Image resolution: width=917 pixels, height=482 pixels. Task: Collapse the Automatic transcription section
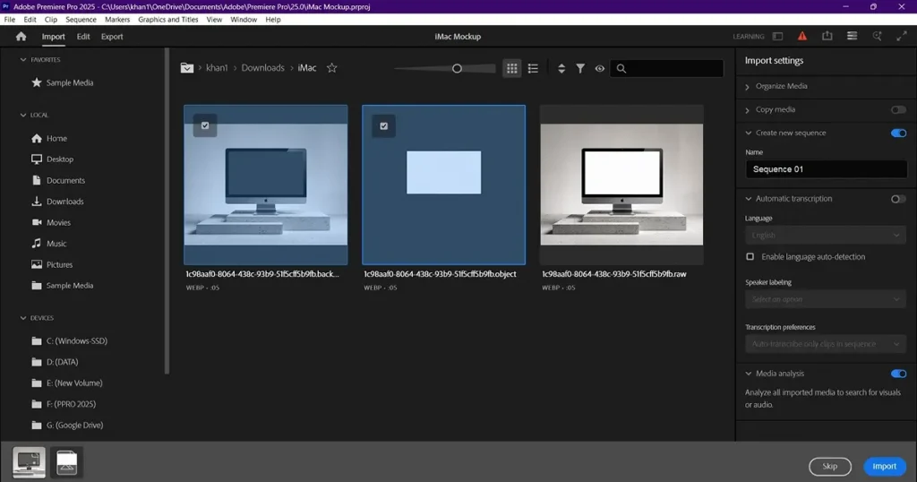pyautogui.click(x=748, y=199)
